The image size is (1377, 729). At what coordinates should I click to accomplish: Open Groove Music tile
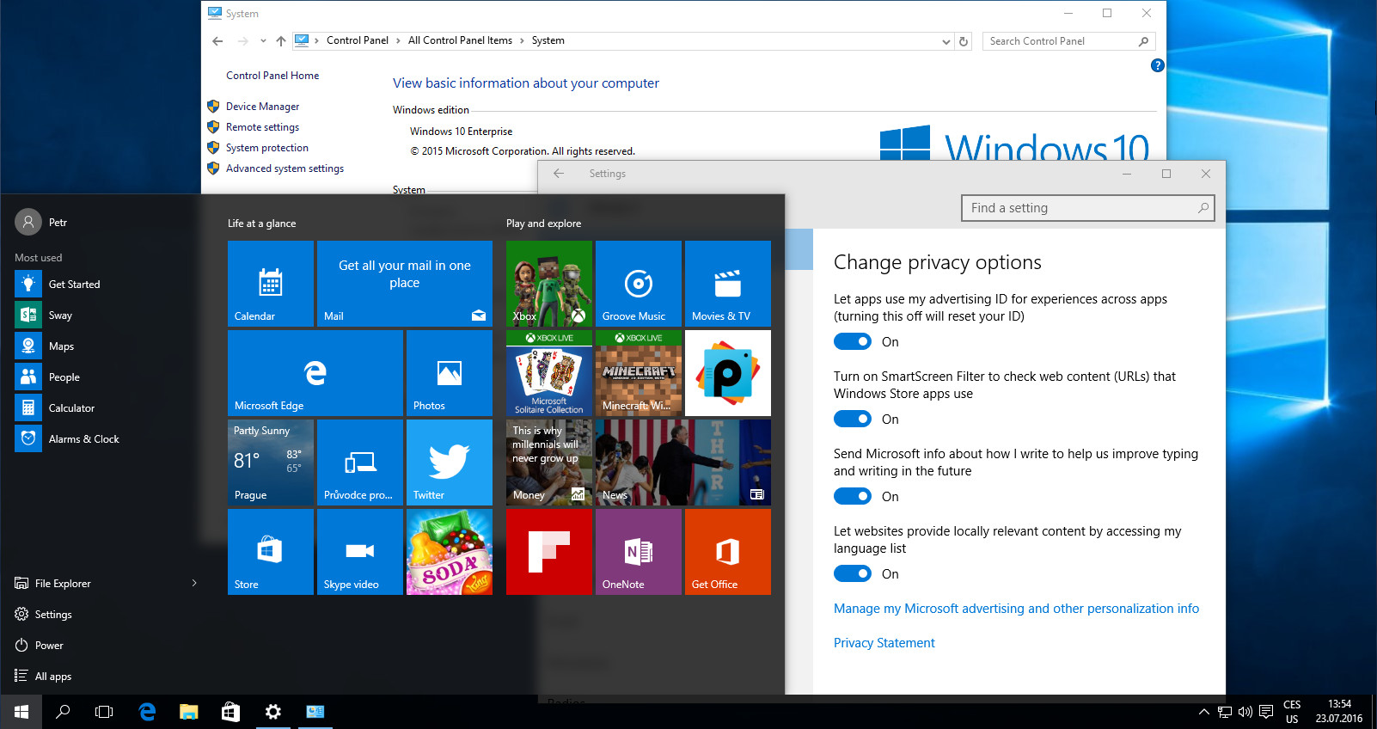(639, 284)
